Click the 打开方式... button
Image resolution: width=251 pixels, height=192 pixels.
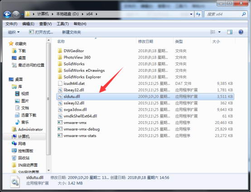click(x=41, y=32)
